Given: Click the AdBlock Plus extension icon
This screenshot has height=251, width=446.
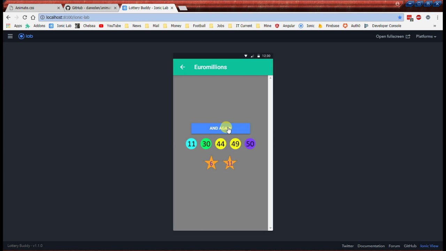Looking at the screenshot, I should pyautogui.click(x=418, y=17).
